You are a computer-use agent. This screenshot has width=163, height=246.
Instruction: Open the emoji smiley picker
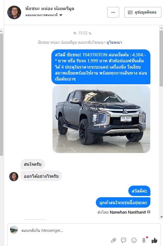point(134,240)
